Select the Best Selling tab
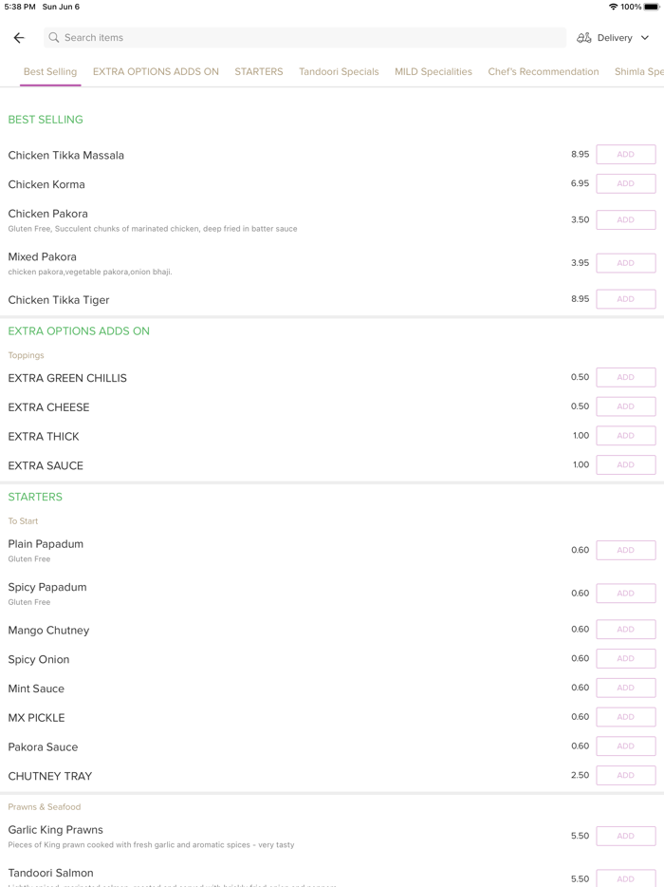The image size is (664, 887). [x=50, y=72]
